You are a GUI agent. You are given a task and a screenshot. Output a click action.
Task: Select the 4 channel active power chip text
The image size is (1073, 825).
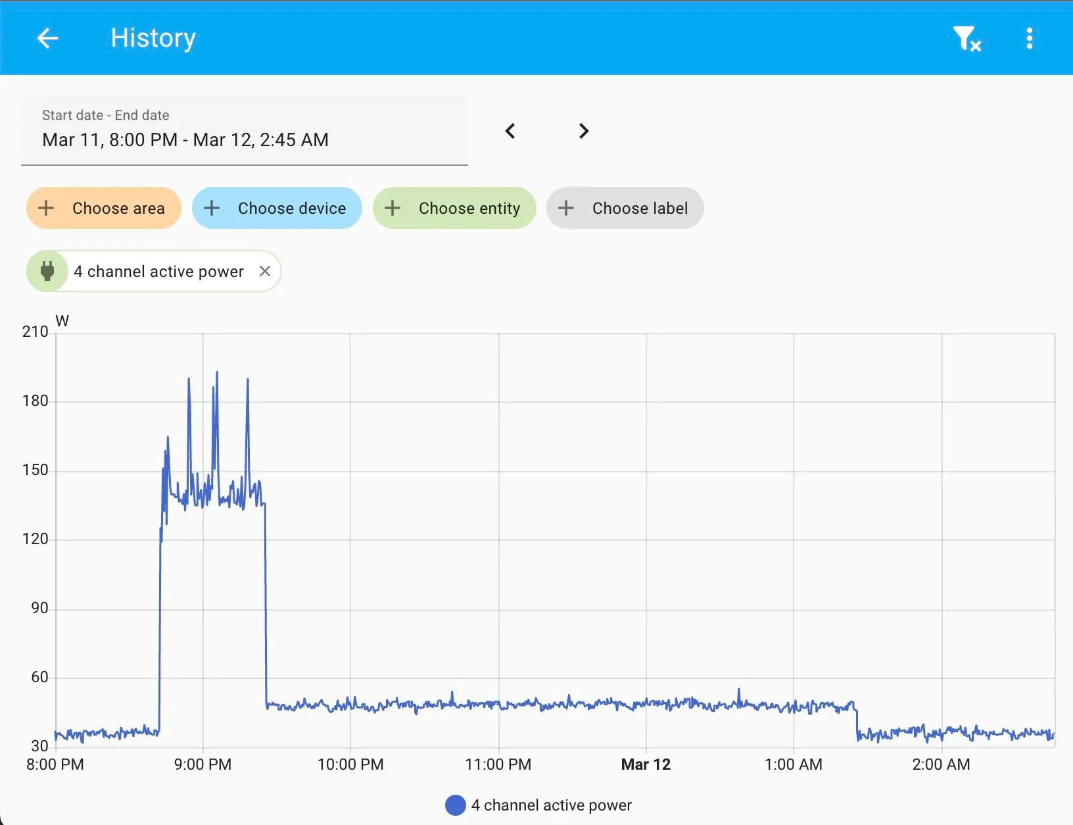tap(158, 272)
